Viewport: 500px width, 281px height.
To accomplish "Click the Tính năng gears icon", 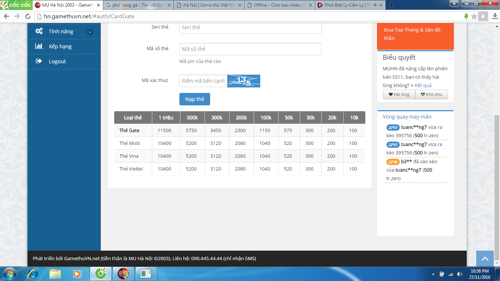I will (39, 31).
